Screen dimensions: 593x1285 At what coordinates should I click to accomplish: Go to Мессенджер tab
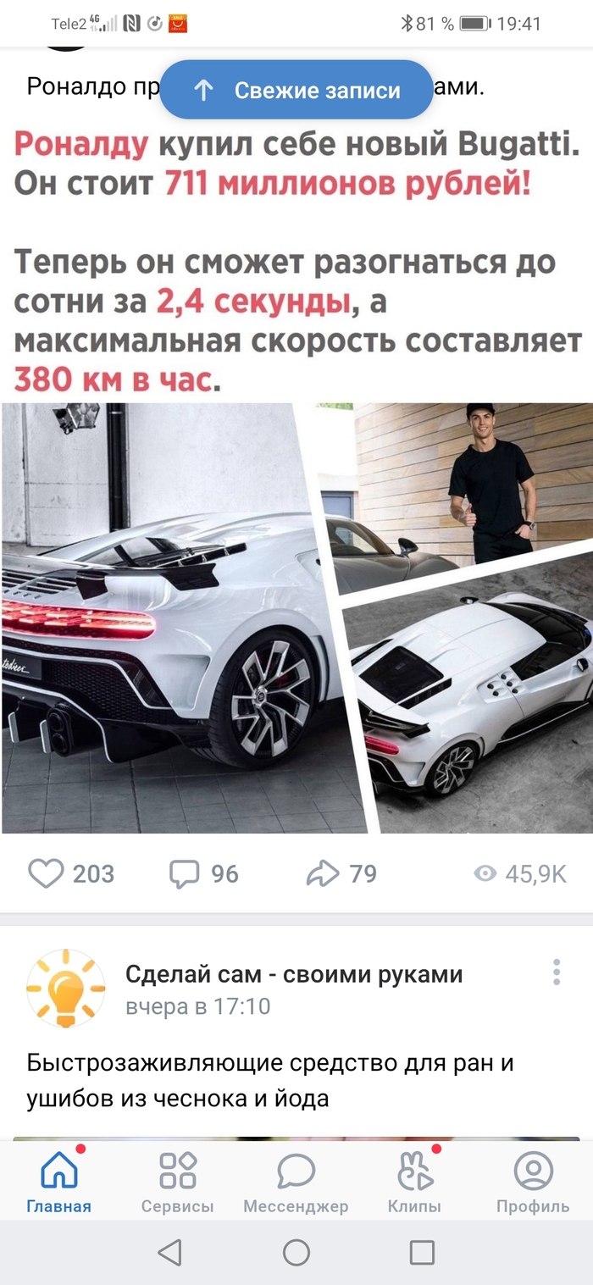click(296, 1182)
